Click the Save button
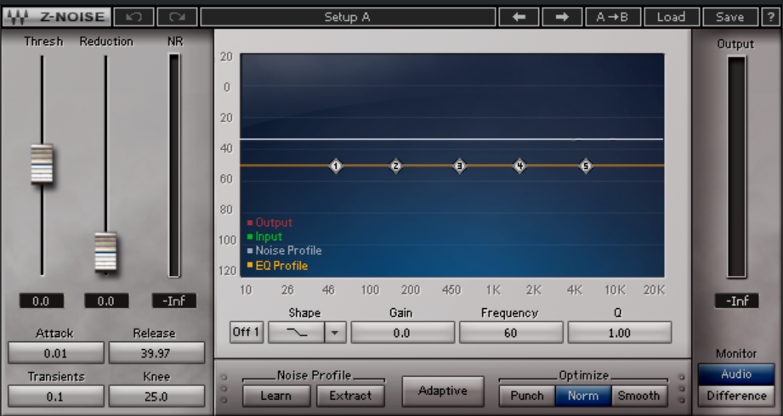The height and width of the screenshot is (416, 783). coord(730,17)
